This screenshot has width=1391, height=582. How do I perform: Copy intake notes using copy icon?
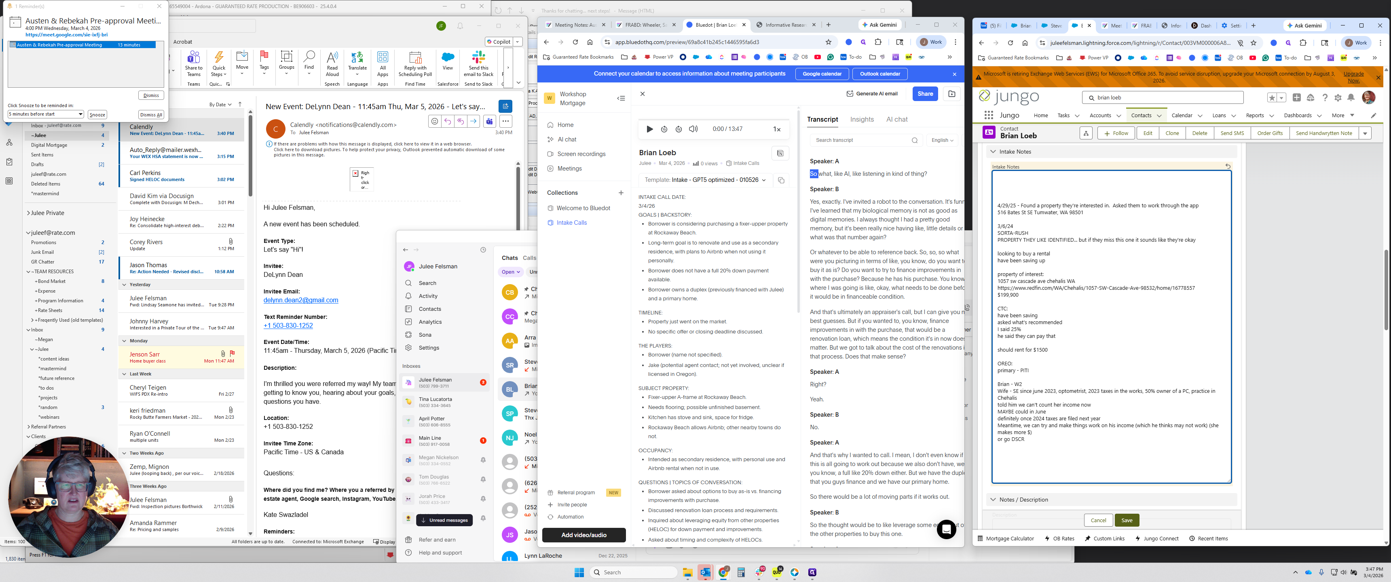pyautogui.click(x=780, y=180)
